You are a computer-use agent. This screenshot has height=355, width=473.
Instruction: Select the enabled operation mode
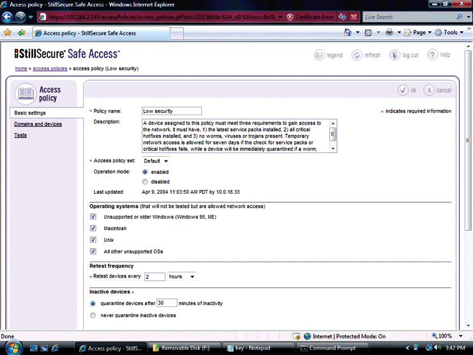[145, 172]
